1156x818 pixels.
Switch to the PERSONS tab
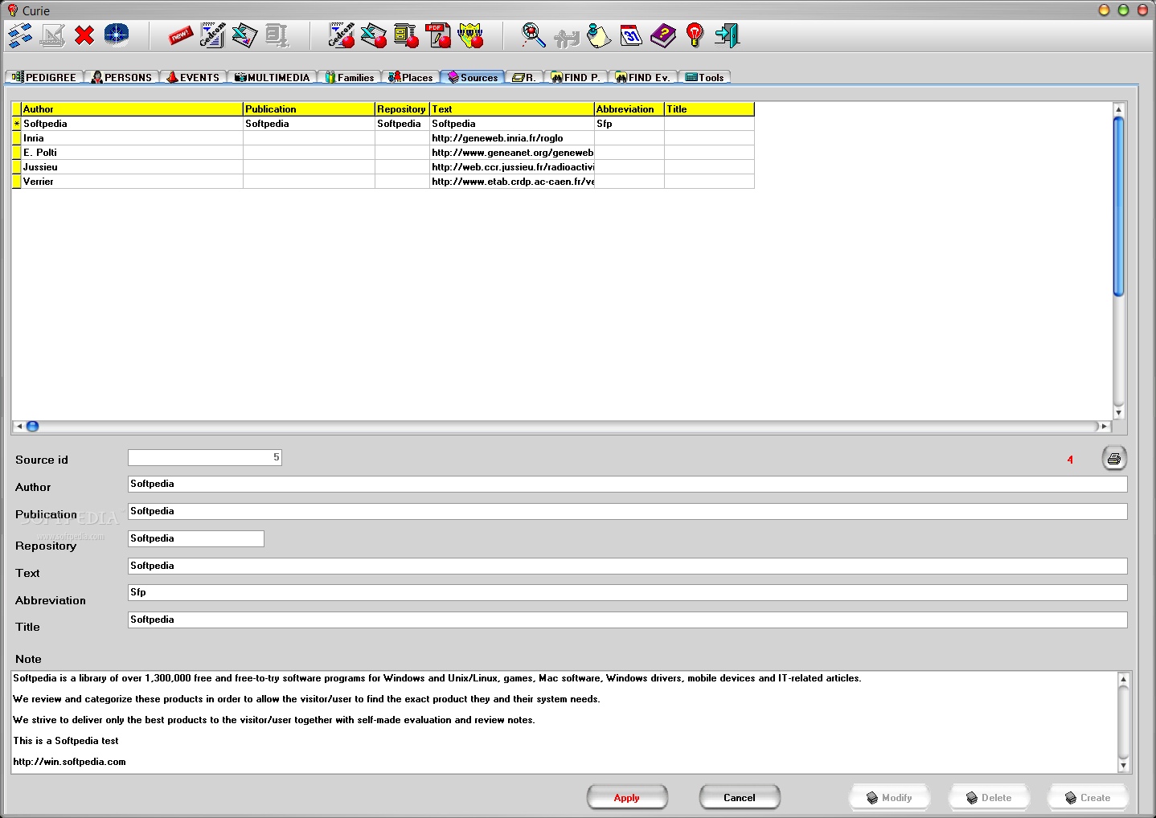(122, 77)
